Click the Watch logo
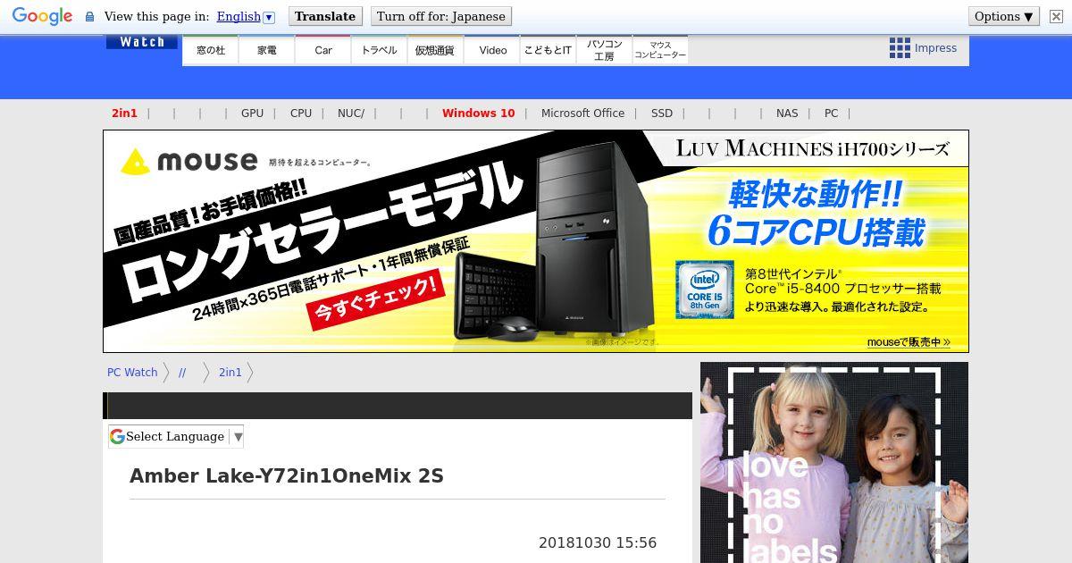 pyautogui.click(x=142, y=42)
